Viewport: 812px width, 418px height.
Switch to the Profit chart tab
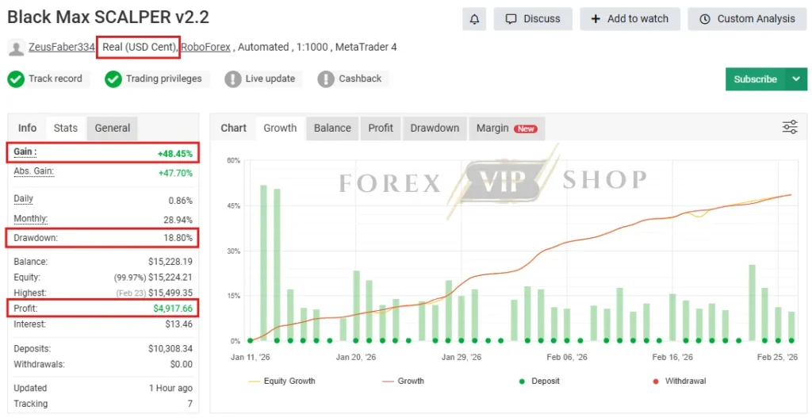point(381,128)
